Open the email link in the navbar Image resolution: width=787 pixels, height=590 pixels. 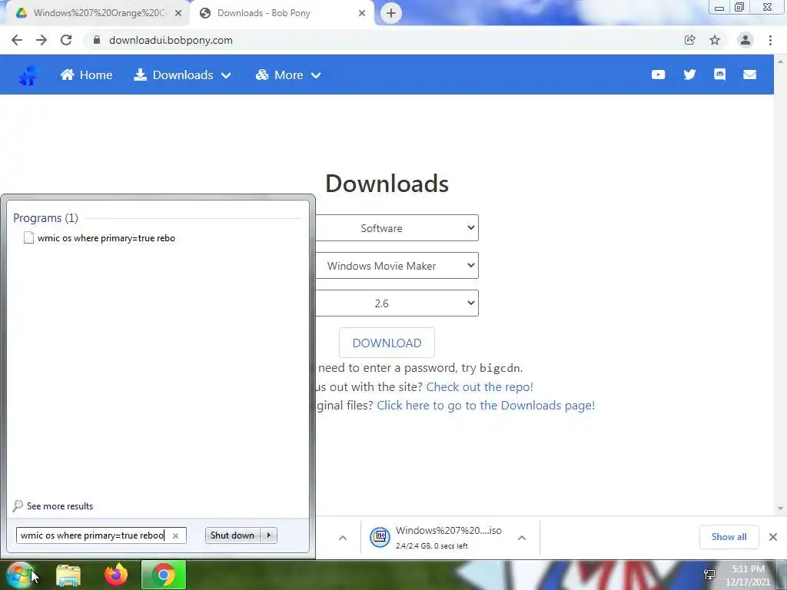point(750,75)
